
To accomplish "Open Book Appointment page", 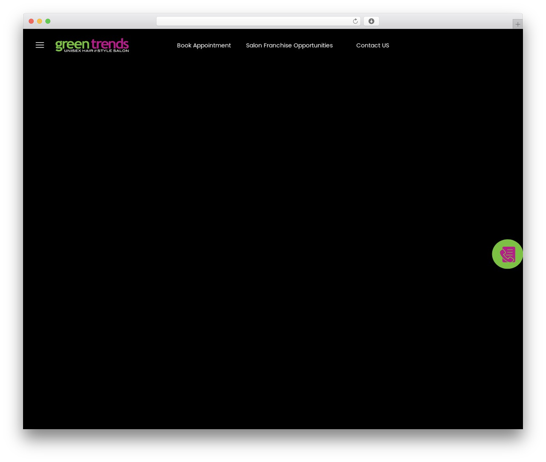I will [x=204, y=45].
